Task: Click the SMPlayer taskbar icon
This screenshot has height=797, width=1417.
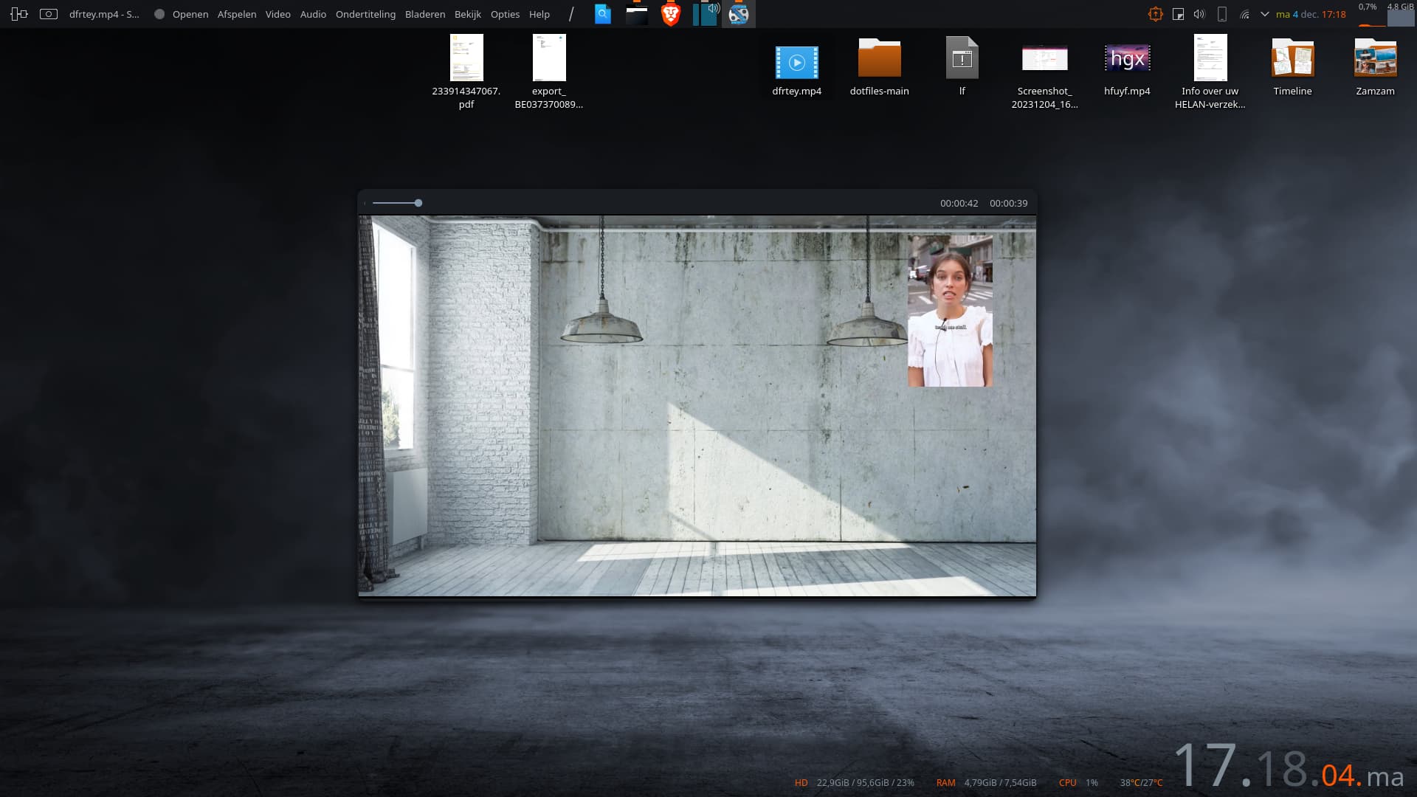Action: point(738,14)
